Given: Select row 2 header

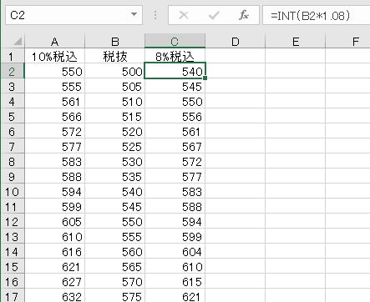Looking at the screenshot, I should (x=13, y=72).
